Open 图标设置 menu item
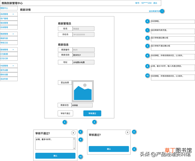Screen dimensions: 195x161 tap(9, 74)
